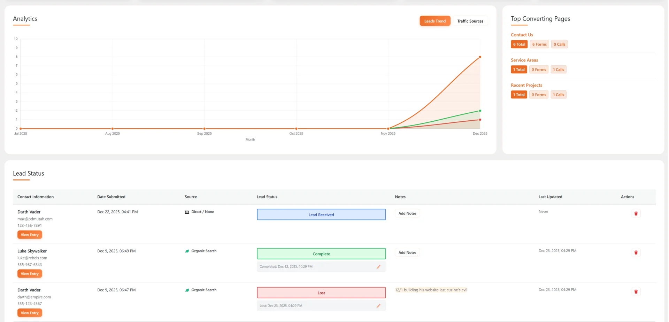
Task: Delete Luke Skywalker's lead row
Action: (x=636, y=252)
